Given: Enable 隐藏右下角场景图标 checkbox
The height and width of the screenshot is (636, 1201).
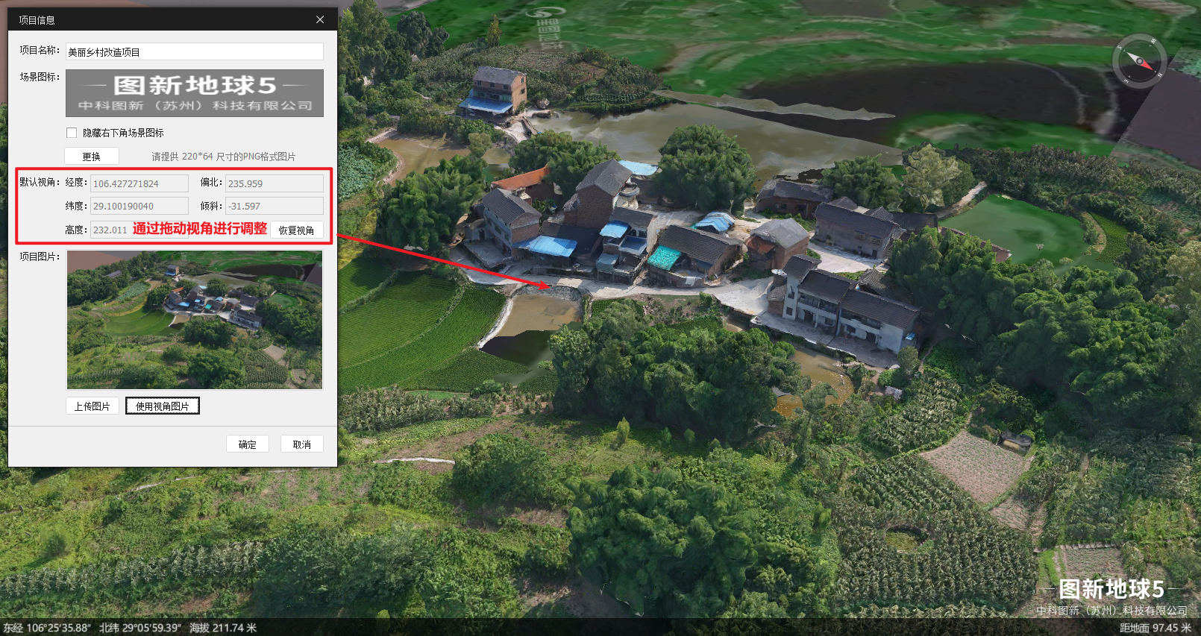Looking at the screenshot, I should click(x=72, y=133).
